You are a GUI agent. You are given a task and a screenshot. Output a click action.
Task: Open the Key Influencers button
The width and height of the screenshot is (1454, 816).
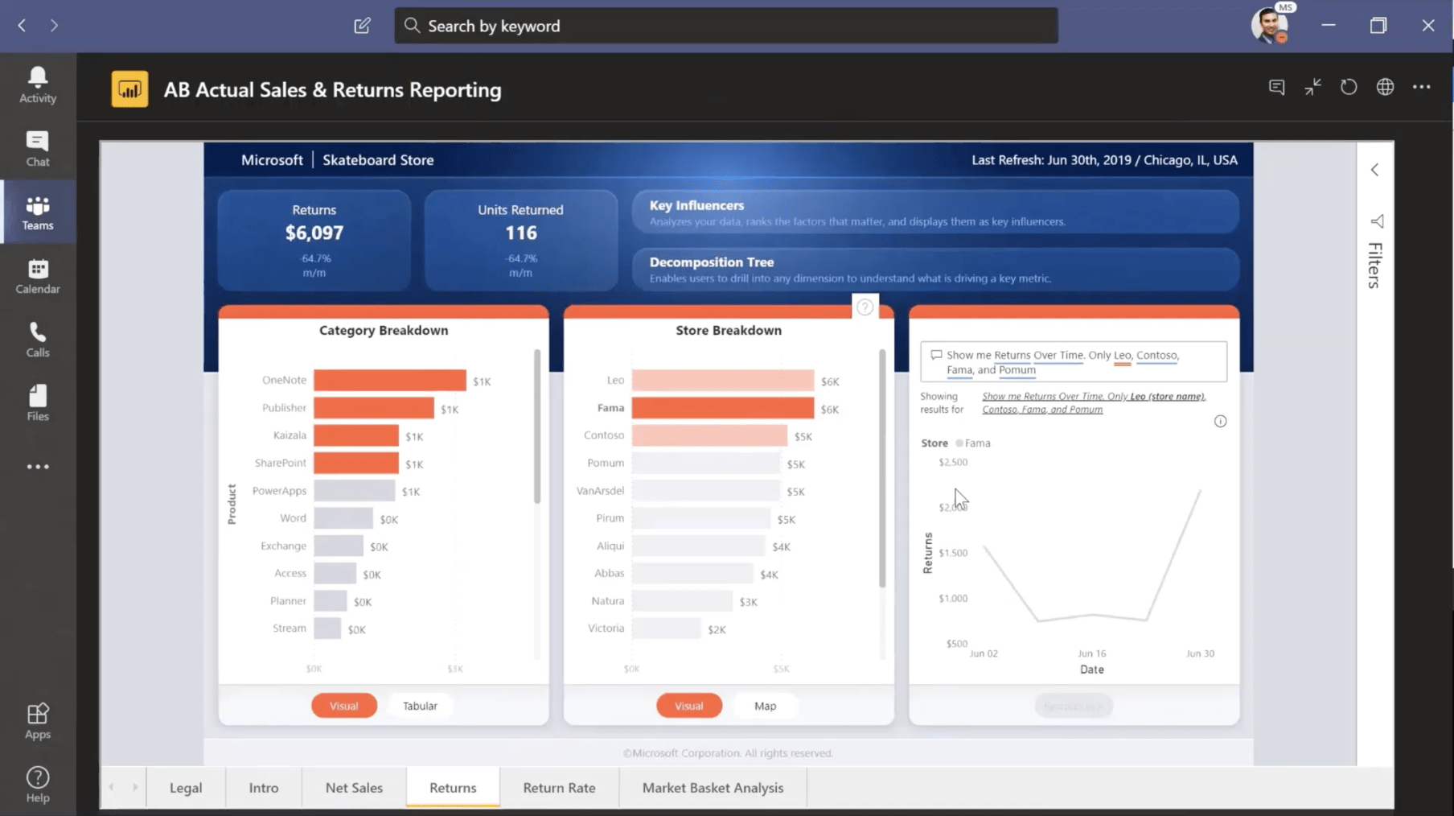pos(935,212)
